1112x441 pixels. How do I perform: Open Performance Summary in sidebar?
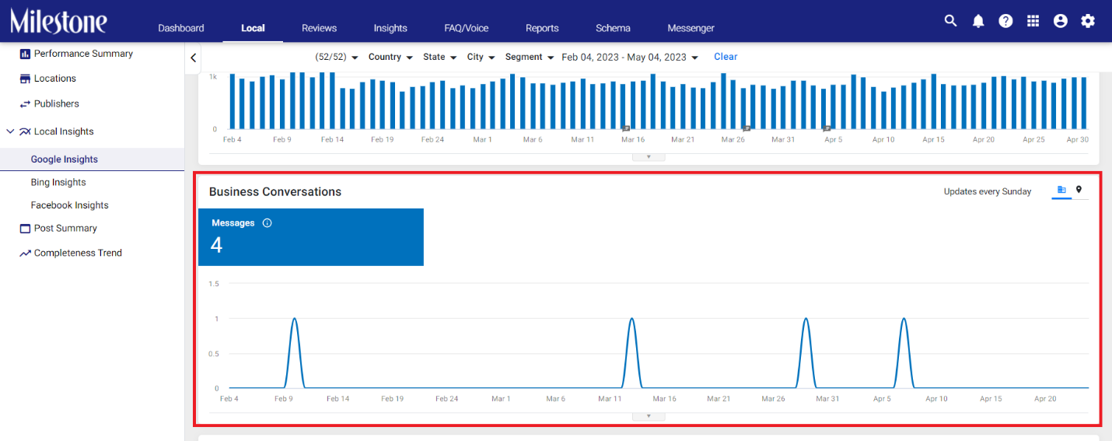pos(83,54)
